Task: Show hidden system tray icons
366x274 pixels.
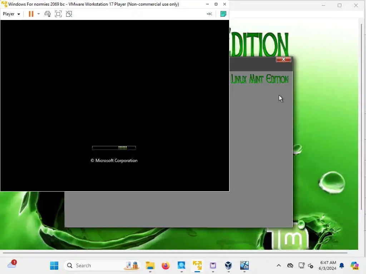Action: [279, 265]
